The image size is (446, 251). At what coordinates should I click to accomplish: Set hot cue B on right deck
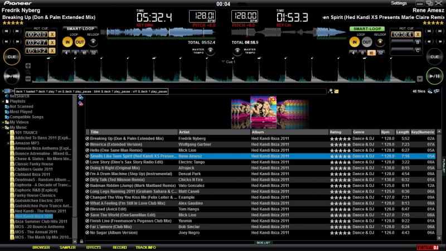coord(418,42)
